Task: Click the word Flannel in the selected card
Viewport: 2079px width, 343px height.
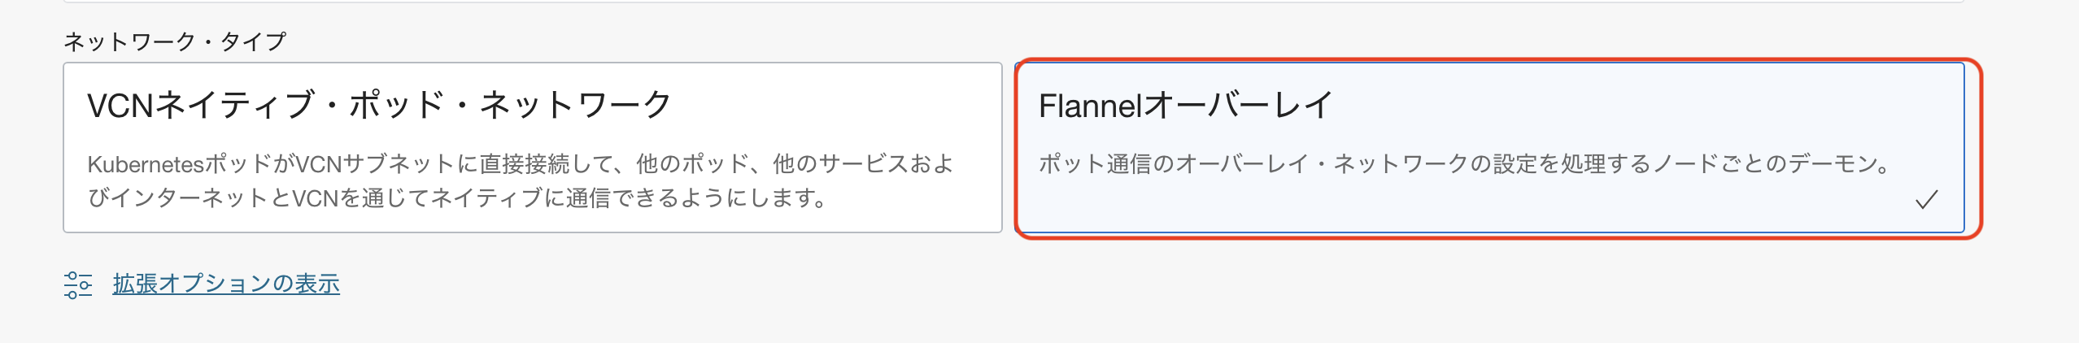Action: 1090,106
